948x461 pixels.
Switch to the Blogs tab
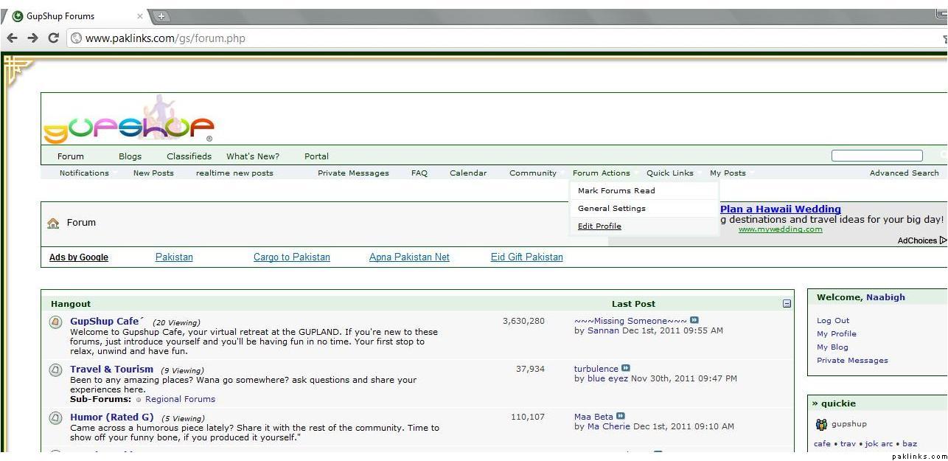click(130, 156)
